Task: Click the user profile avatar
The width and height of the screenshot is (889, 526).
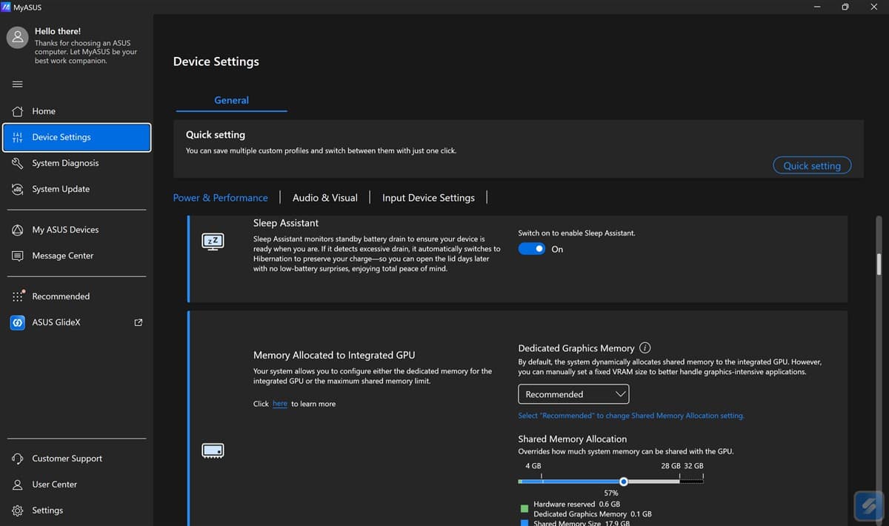Action: (18, 39)
